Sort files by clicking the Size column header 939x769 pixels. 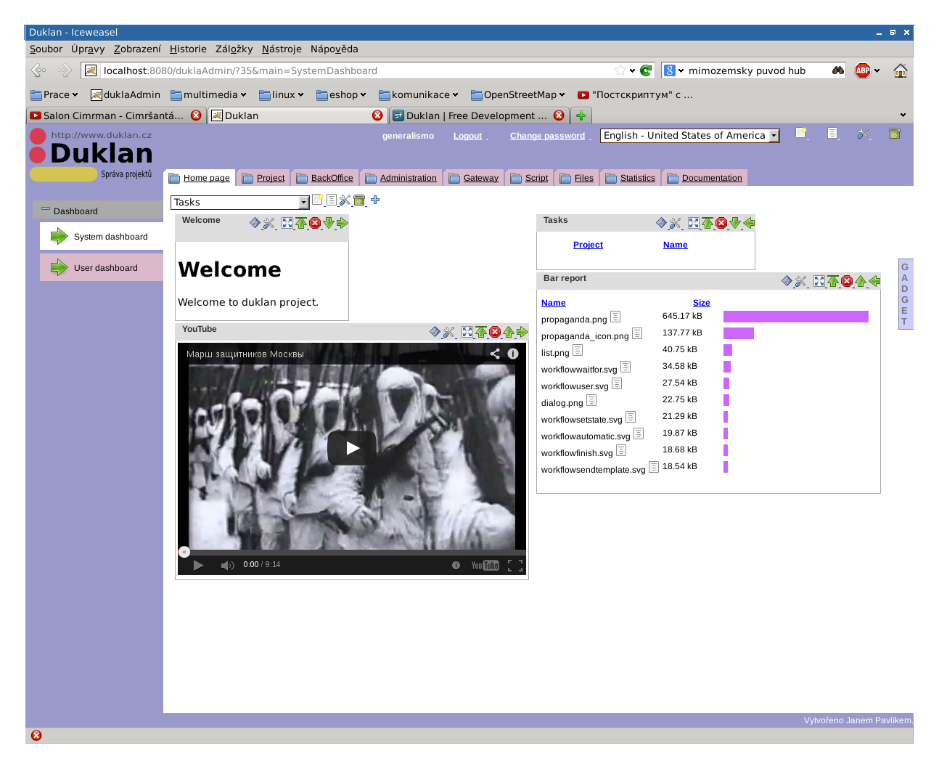click(x=701, y=303)
